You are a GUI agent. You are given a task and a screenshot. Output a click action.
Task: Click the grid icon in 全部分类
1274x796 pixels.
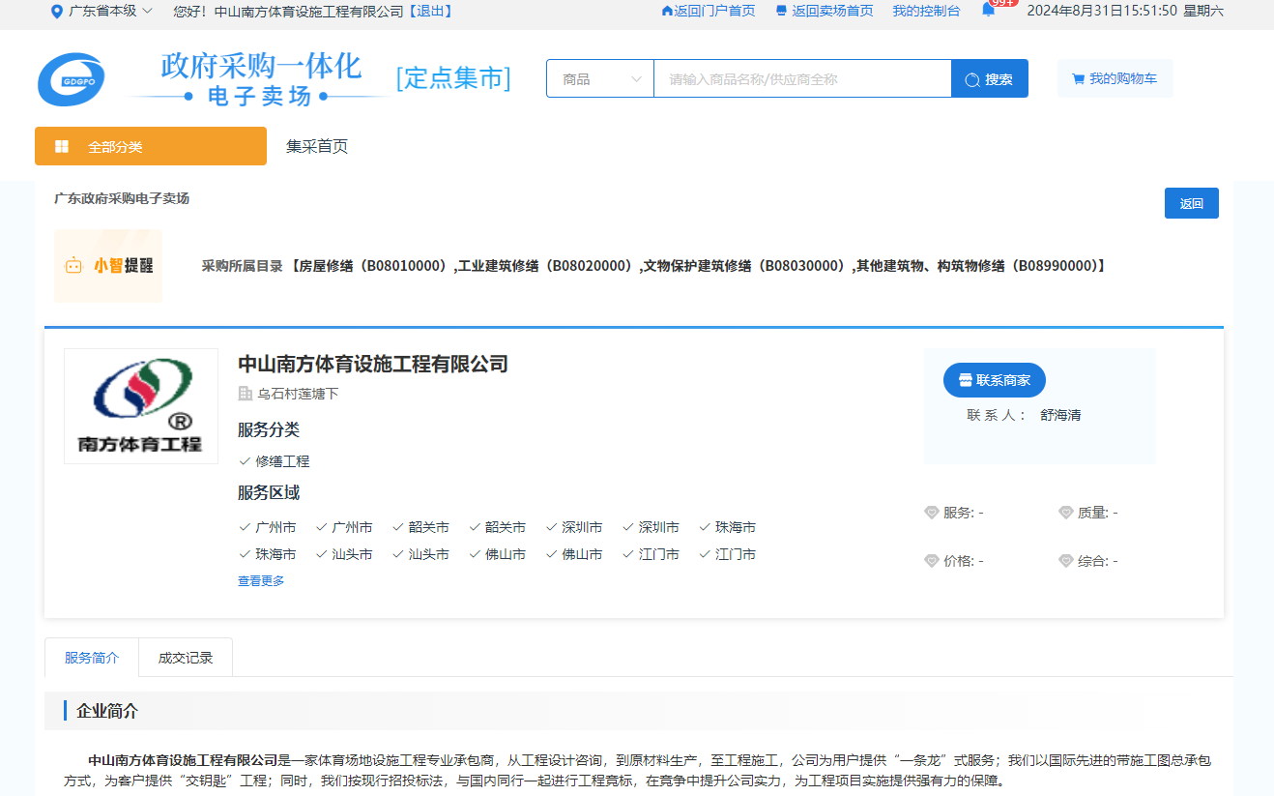tap(62, 147)
